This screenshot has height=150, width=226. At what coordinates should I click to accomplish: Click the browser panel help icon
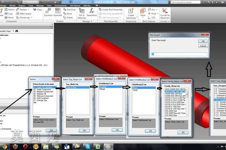coord(51,27)
